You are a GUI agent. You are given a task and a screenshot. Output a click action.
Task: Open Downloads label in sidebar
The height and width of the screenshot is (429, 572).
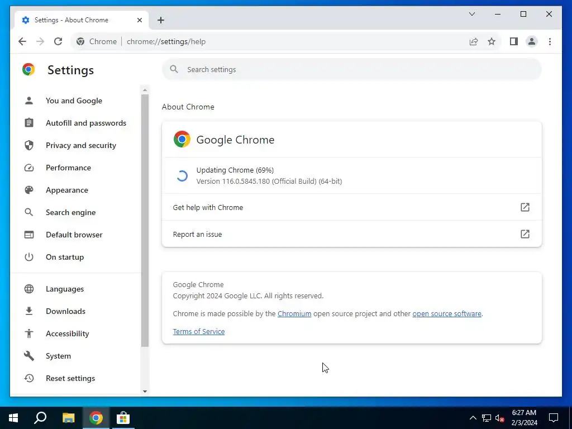[65, 311]
